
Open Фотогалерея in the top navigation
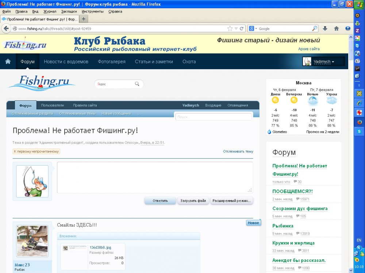111,62
